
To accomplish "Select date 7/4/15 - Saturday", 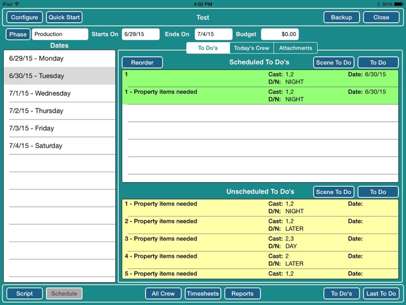I will click(60, 146).
